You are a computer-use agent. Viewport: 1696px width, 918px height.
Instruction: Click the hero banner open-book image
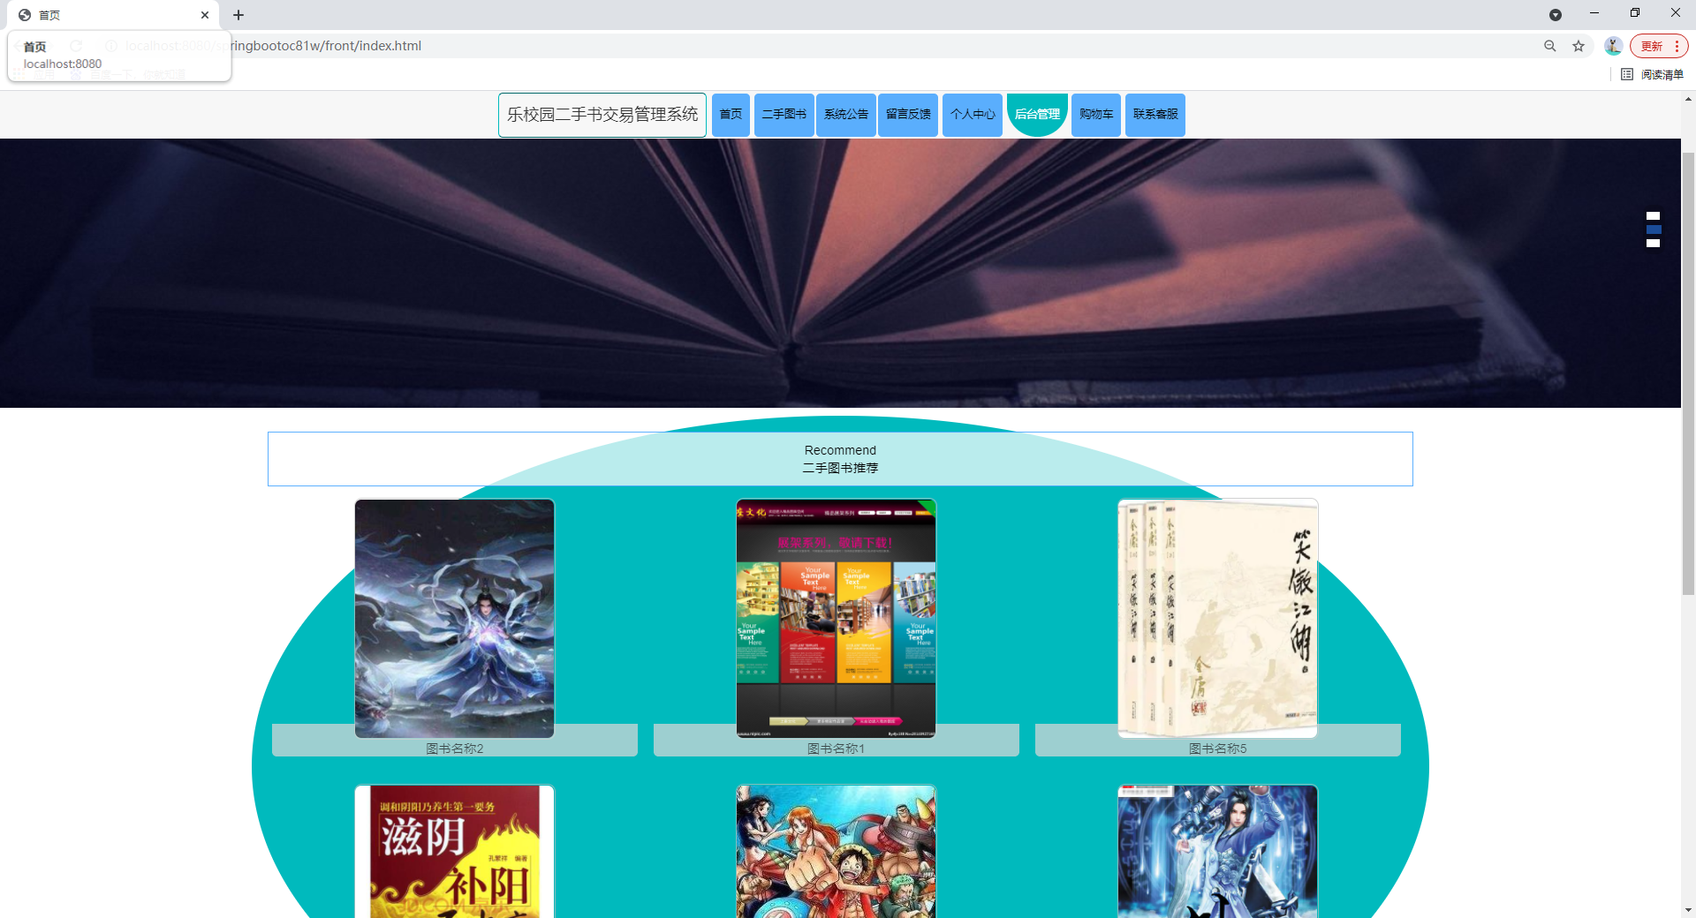tap(840, 273)
